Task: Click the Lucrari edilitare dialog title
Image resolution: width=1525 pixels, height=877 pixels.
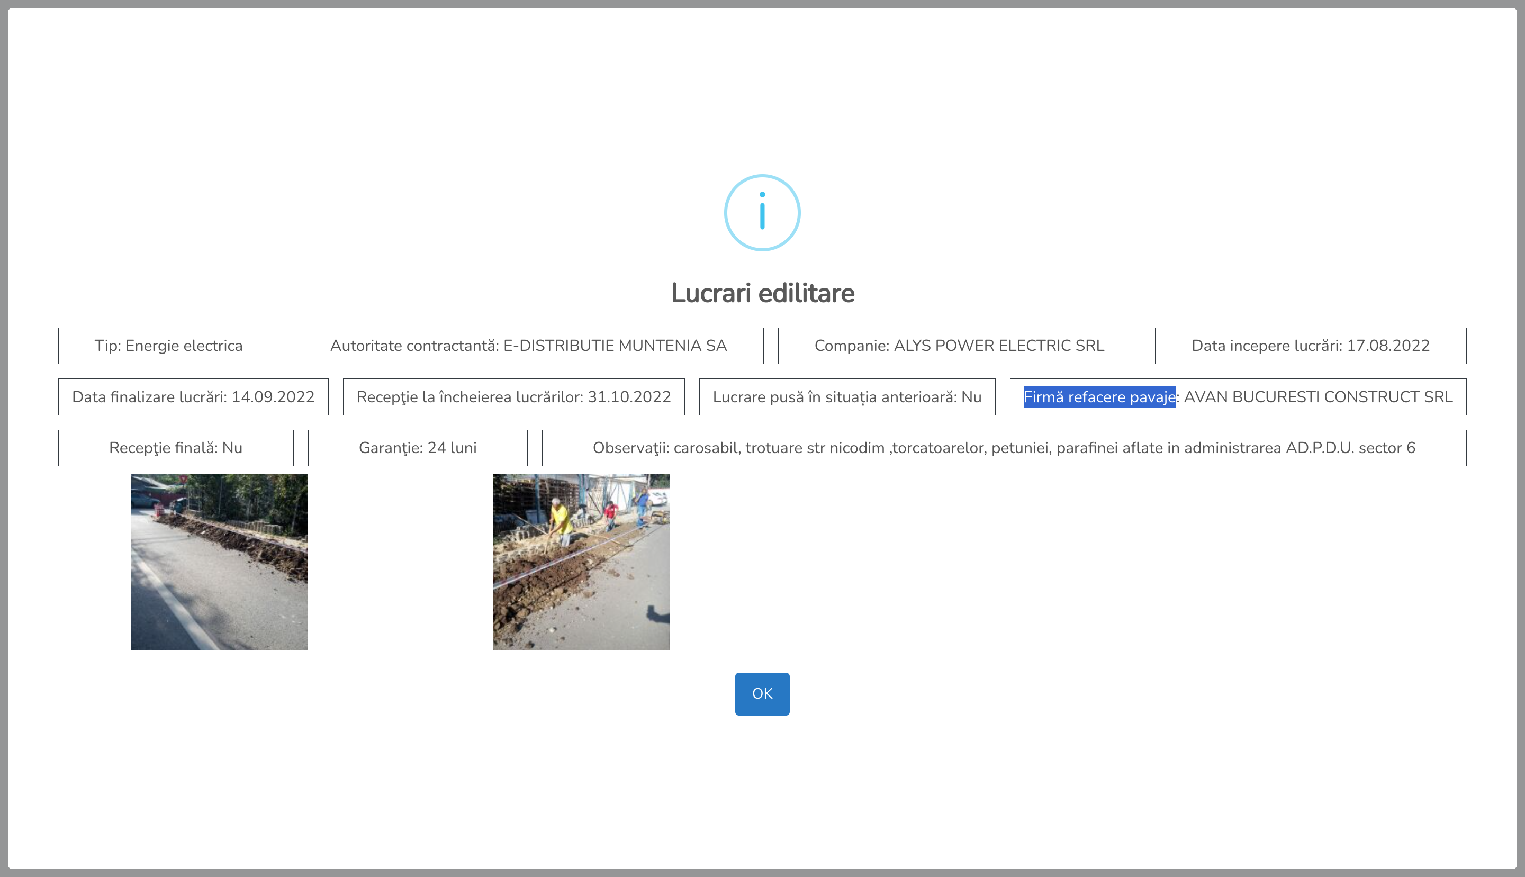Action: click(762, 293)
